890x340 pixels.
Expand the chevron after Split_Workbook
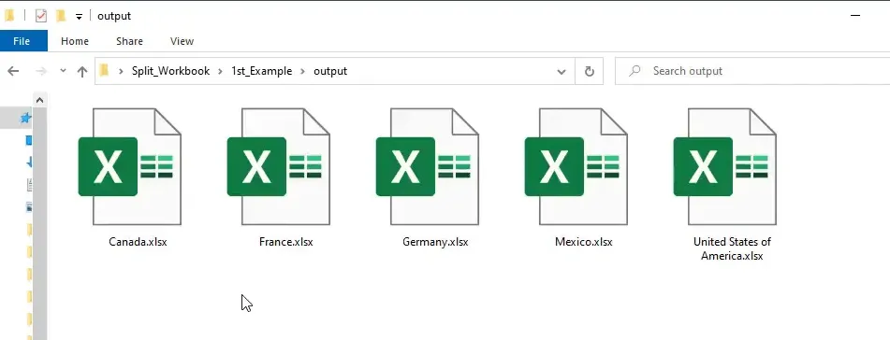(220, 71)
